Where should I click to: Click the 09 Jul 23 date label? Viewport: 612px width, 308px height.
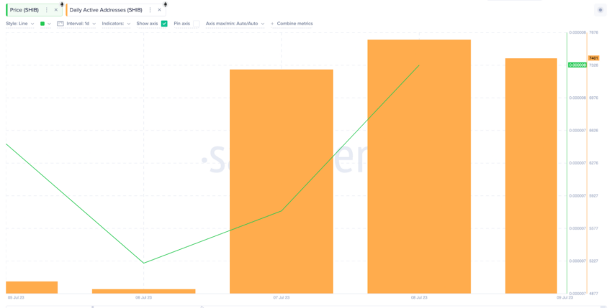(x=564, y=297)
